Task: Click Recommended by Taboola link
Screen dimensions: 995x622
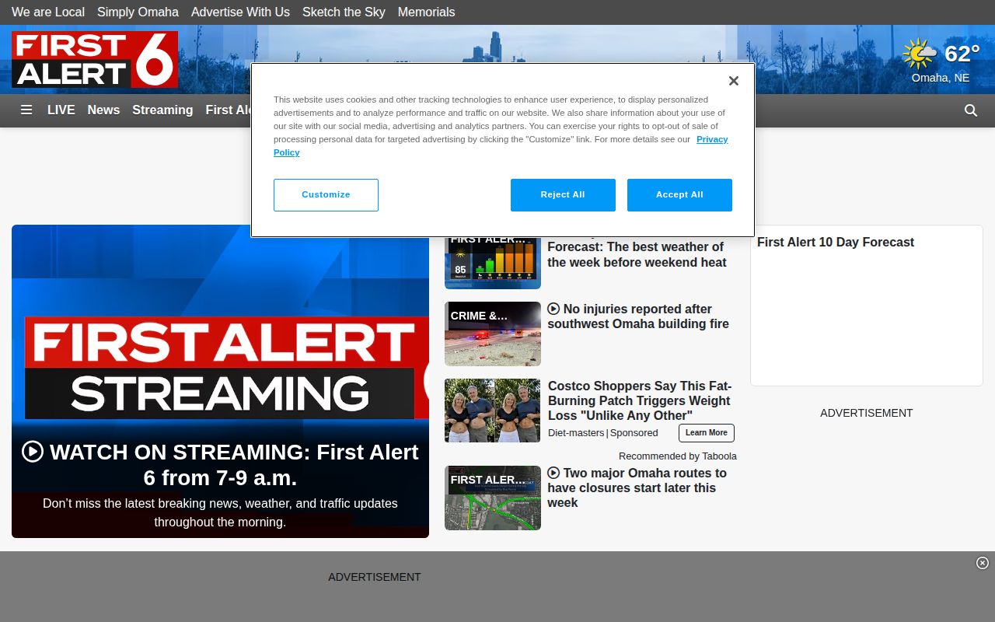Action: [678, 456]
